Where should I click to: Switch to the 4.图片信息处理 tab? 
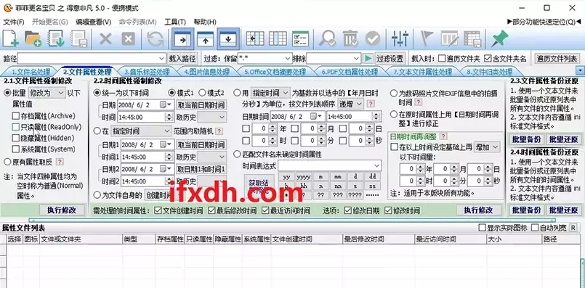click(206, 72)
